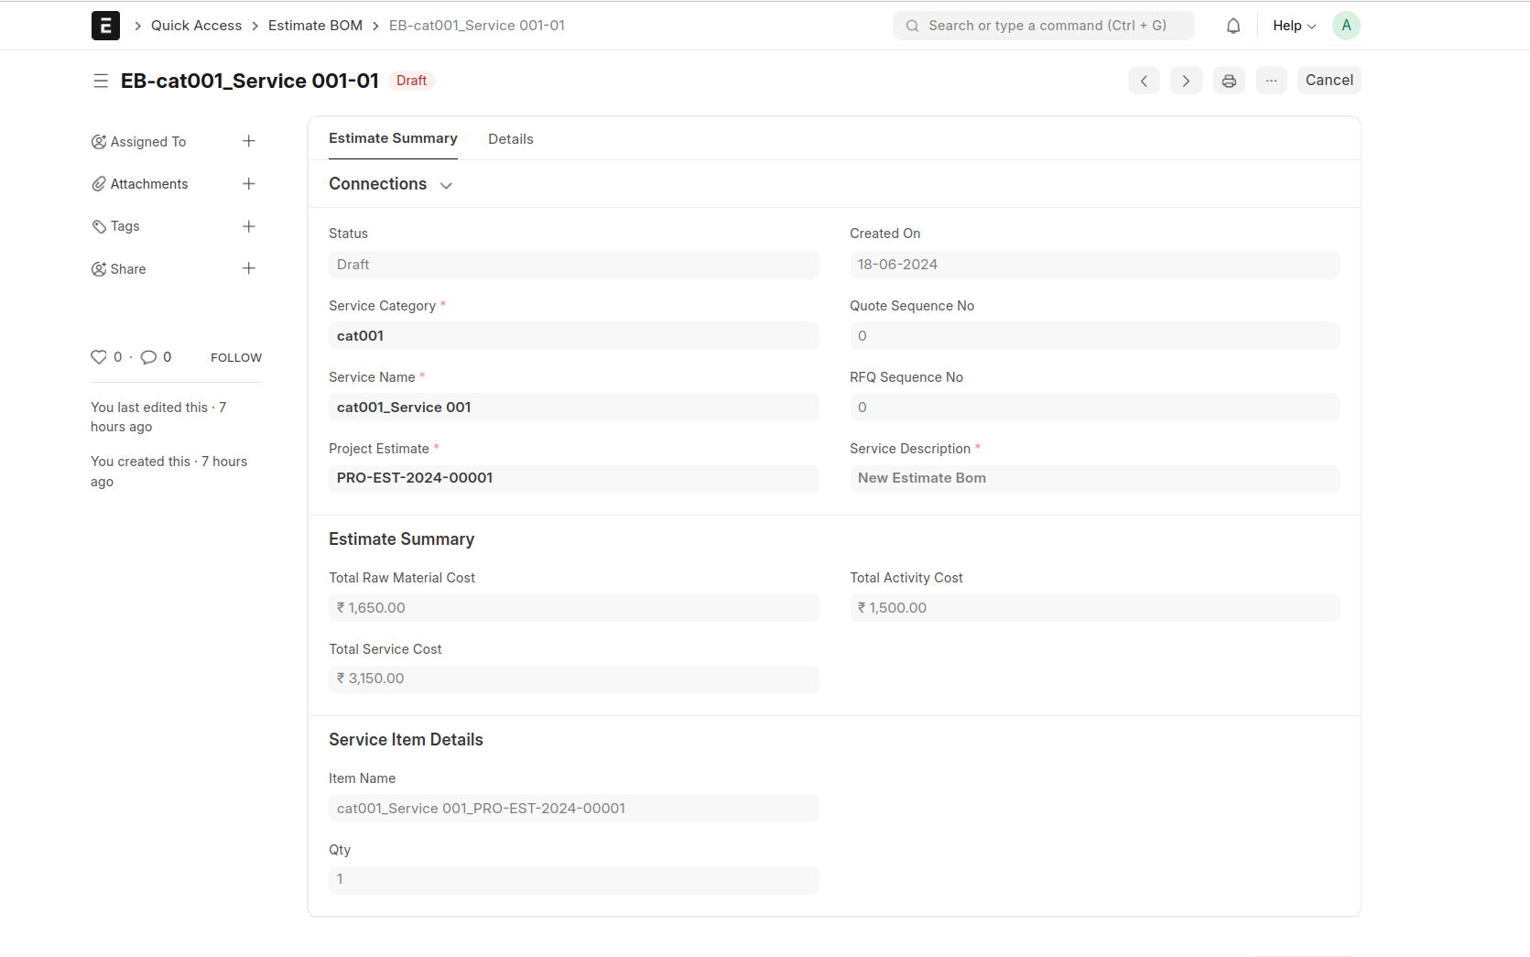This screenshot has width=1530, height=957.
Task: Go to previous document arrow
Action: click(x=1144, y=81)
